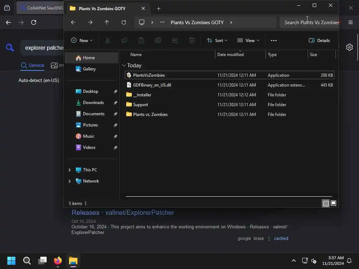The height and width of the screenshot is (269, 359).
Task: Open the browser hamburger menu
Action: [x=350, y=22]
